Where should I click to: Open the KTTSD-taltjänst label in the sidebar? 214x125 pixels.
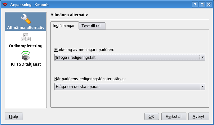click(x=26, y=64)
